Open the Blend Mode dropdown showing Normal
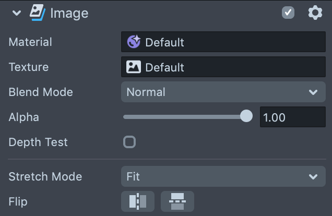The image size is (332, 216). point(223,92)
